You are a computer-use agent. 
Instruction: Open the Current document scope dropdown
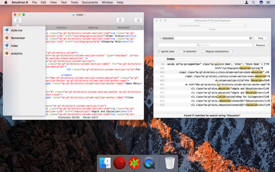pyautogui.click(x=212, y=25)
